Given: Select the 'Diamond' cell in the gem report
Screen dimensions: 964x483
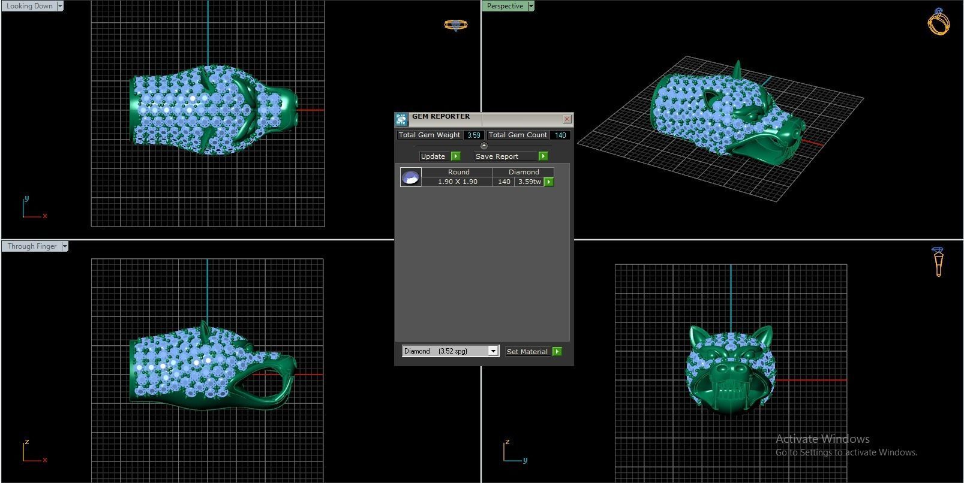Looking at the screenshot, I should 524,172.
